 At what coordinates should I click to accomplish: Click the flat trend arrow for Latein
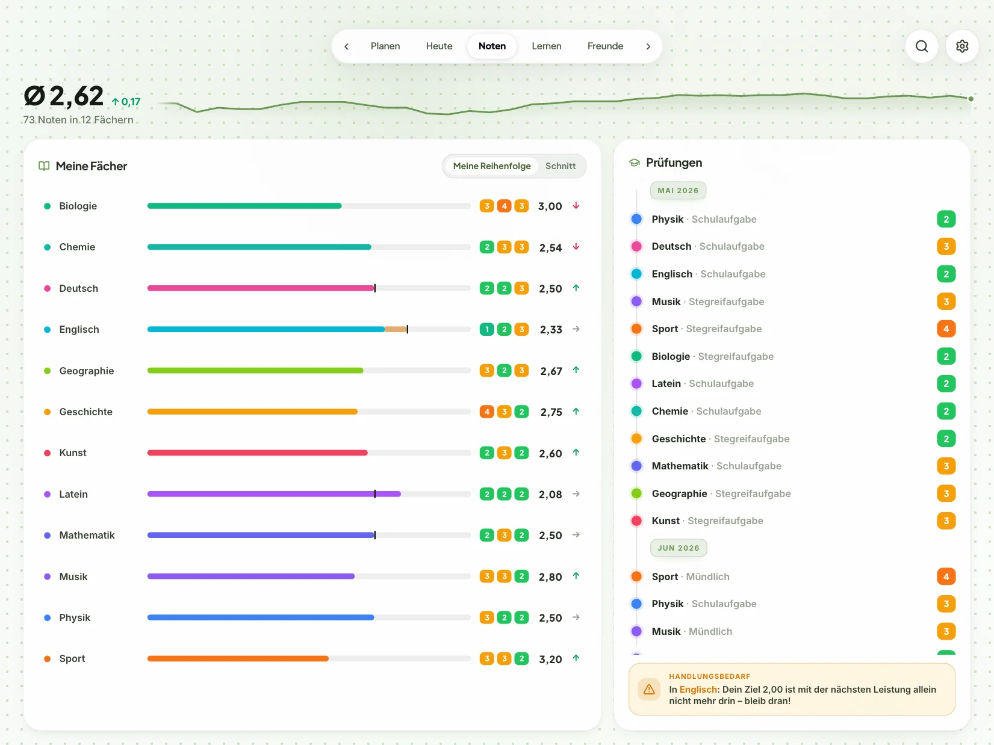point(576,494)
